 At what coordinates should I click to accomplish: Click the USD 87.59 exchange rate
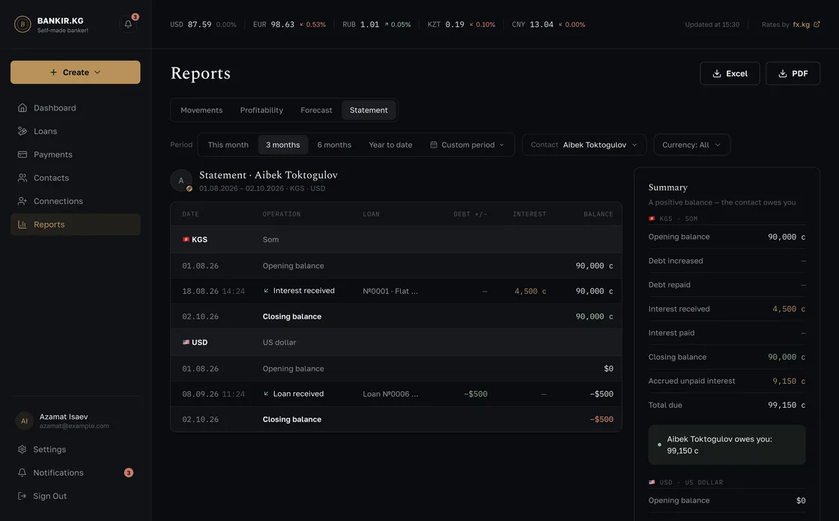click(x=203, y=25)
